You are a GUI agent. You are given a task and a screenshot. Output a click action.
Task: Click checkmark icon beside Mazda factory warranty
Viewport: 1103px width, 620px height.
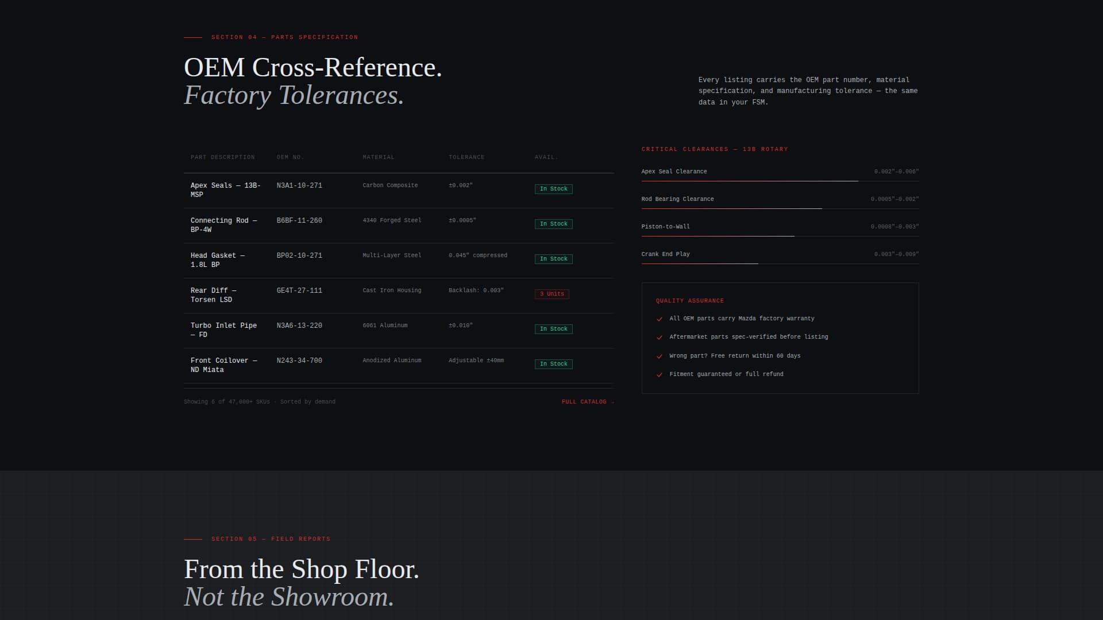pos(660,319)
